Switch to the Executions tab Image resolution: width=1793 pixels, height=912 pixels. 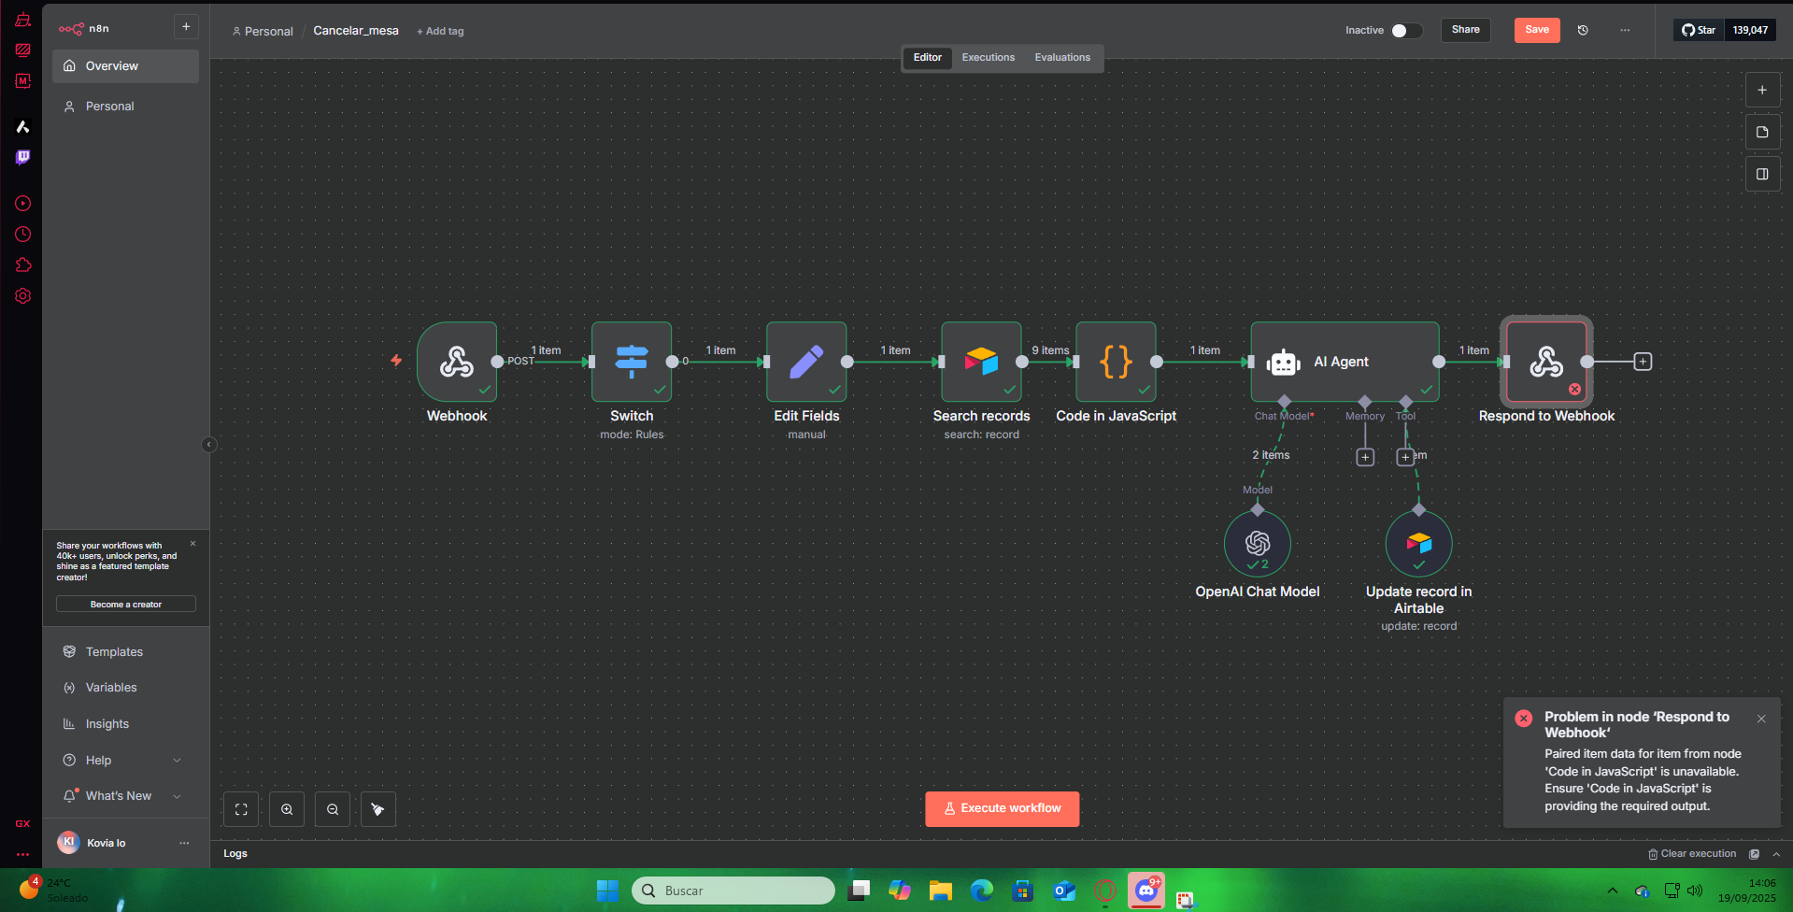coord(988,58)
